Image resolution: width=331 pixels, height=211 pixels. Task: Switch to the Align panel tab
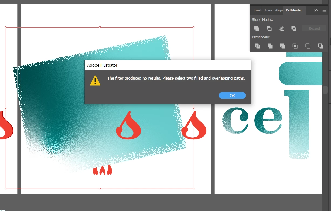coord(279,10)
